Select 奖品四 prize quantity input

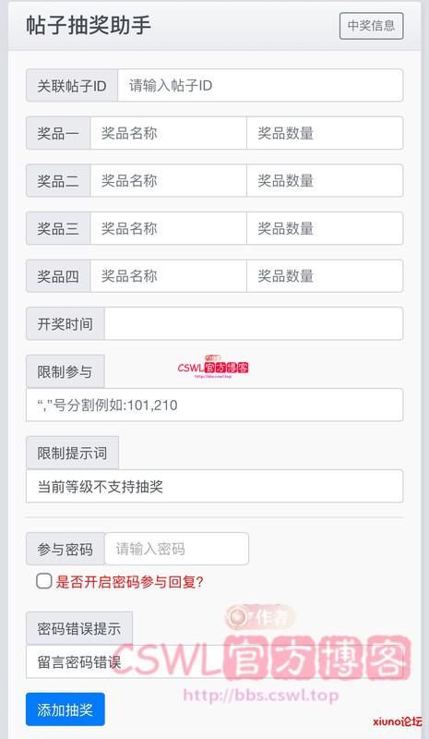coord(325,276)
